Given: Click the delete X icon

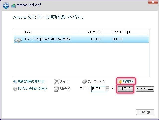Looking at the screenshot, I should point(56,82).
